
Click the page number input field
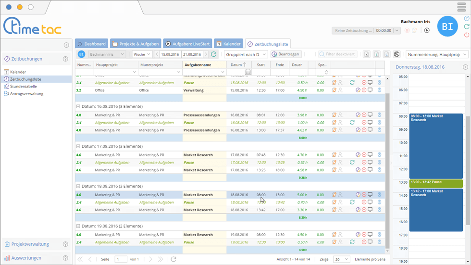(121, 259)
